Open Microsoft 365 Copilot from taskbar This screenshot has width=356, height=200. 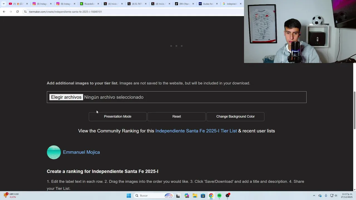pyautogui.click(x=186, y=196)
